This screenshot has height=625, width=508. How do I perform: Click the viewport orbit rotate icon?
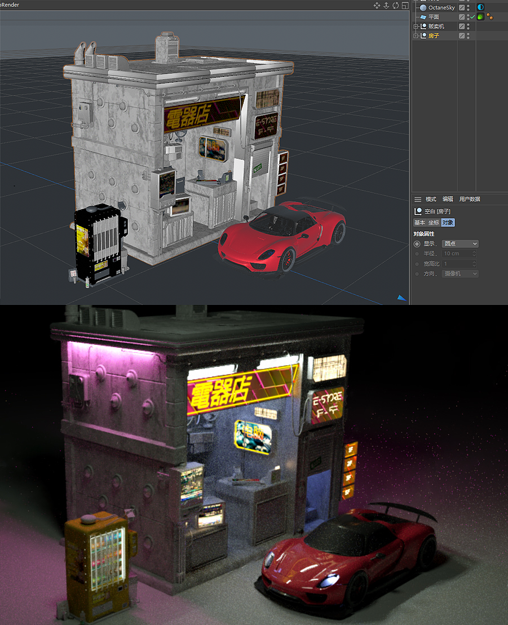tap(396, 5)
